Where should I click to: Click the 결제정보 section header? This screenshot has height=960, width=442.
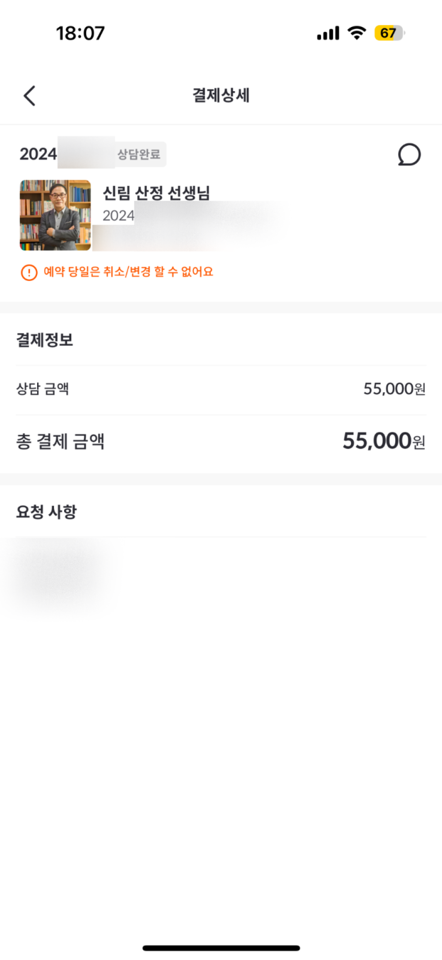click(45, 340)
